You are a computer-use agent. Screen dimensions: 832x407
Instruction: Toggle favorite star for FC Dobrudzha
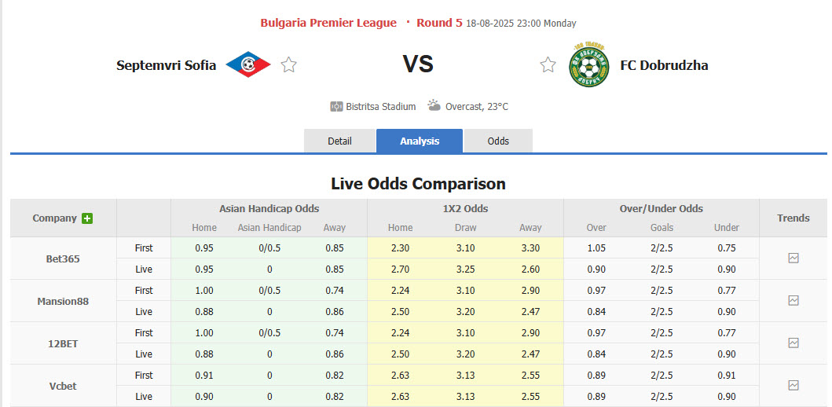click(548, 65)
